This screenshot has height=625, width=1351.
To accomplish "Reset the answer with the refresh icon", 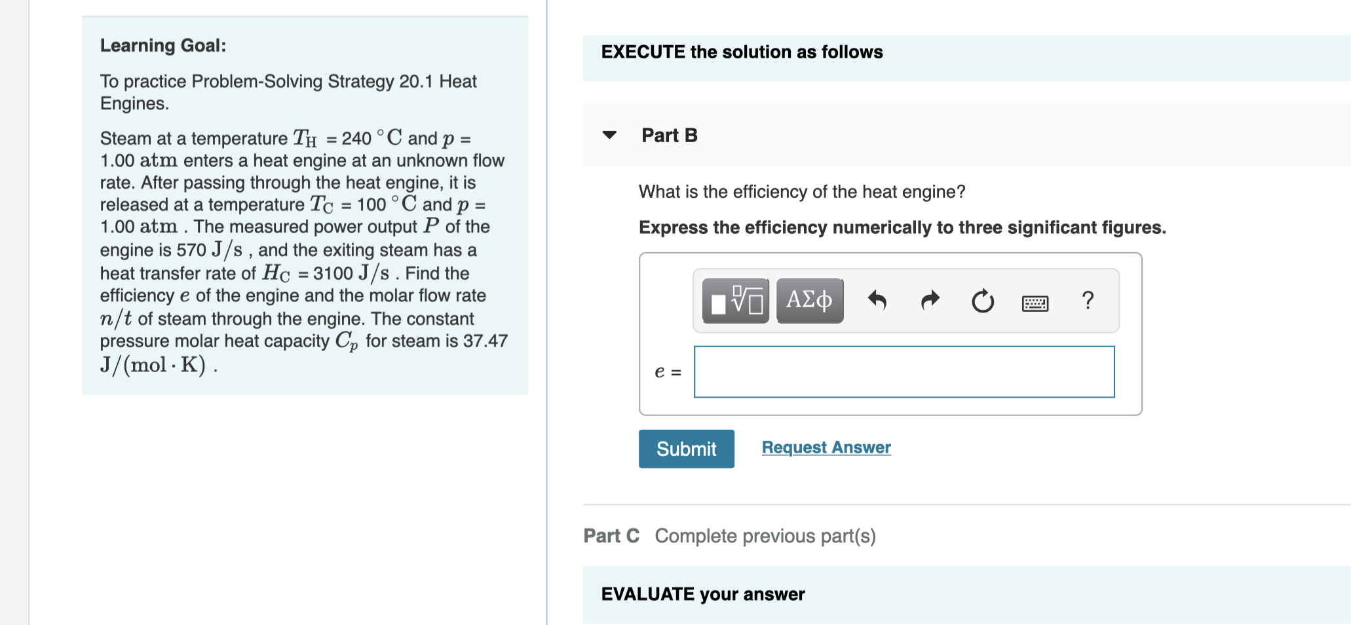I will tap(981, 300).
